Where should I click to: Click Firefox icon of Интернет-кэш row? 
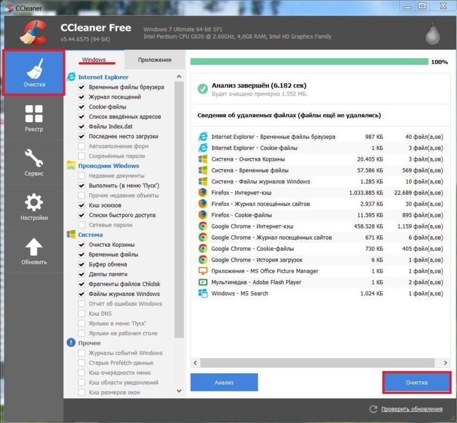pos(203,192)
